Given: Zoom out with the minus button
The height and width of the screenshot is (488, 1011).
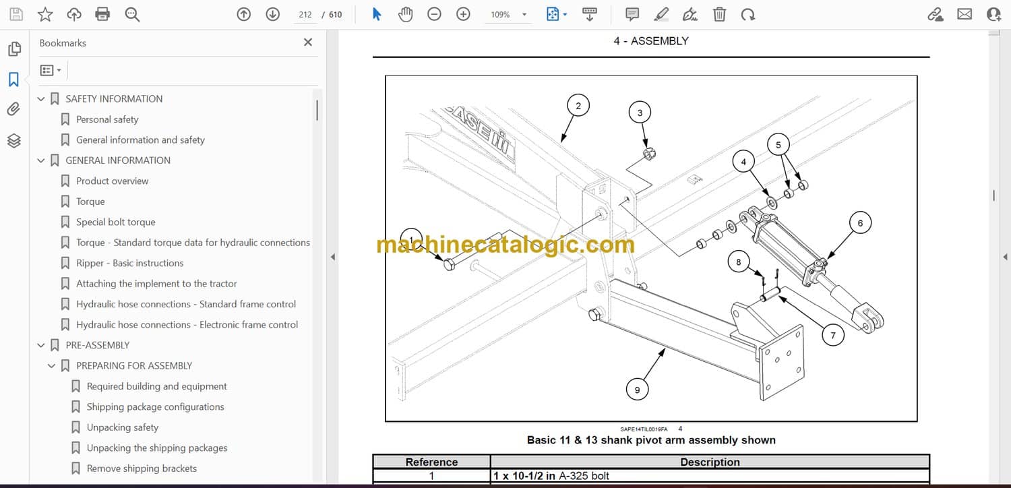Looking at the screenshot, I should (x=435, y=14).
